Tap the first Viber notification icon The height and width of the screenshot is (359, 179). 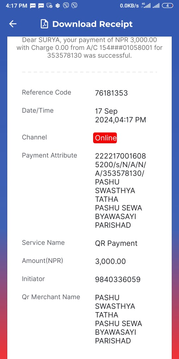tap(66, 6)
